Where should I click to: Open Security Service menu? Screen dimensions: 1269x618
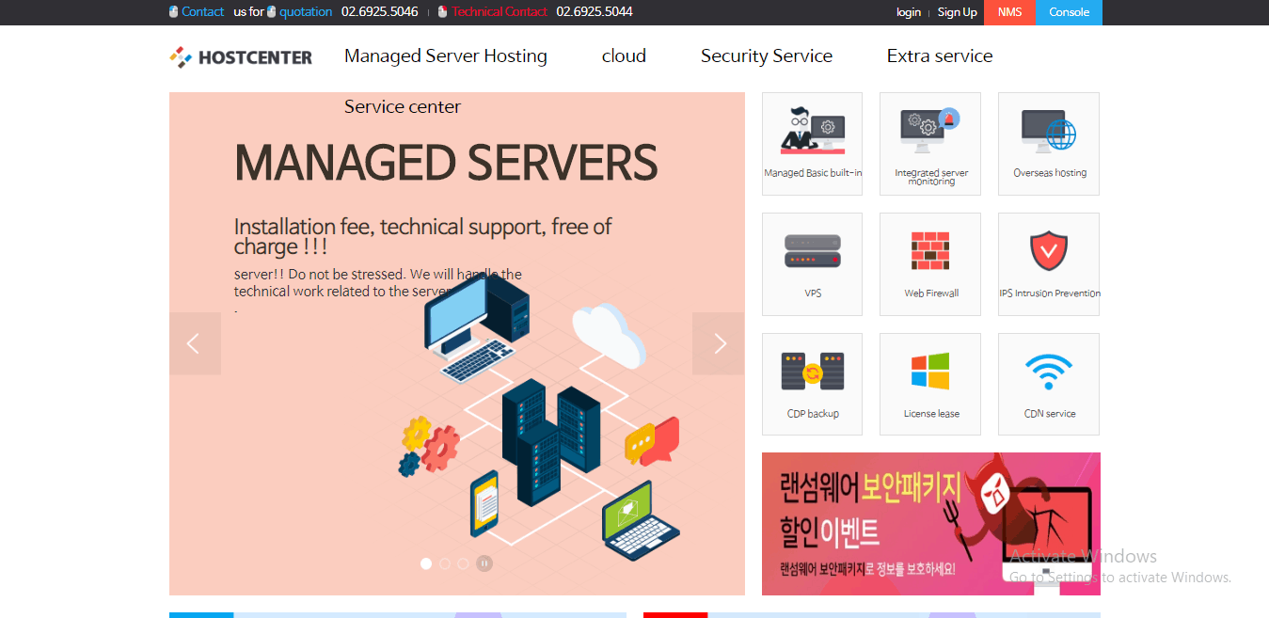click(767, 55)
